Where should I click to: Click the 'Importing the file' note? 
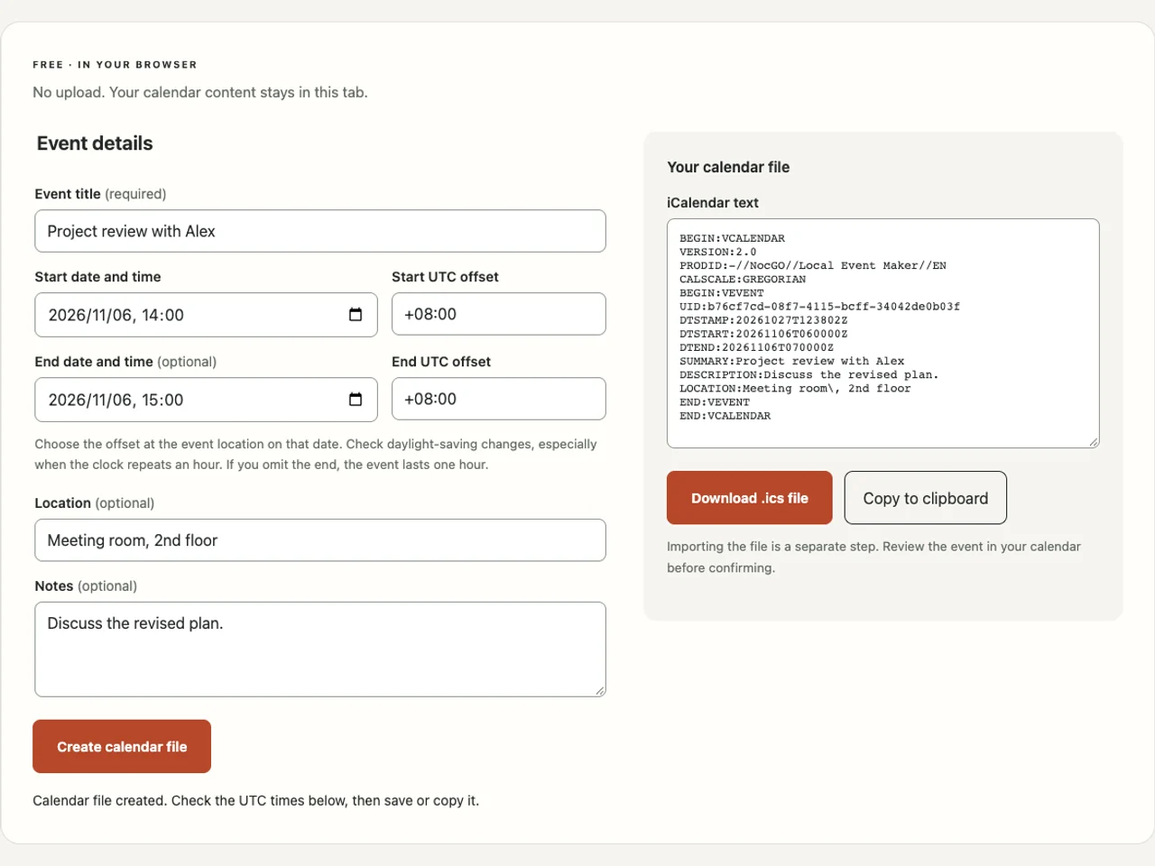coord(873,557)
